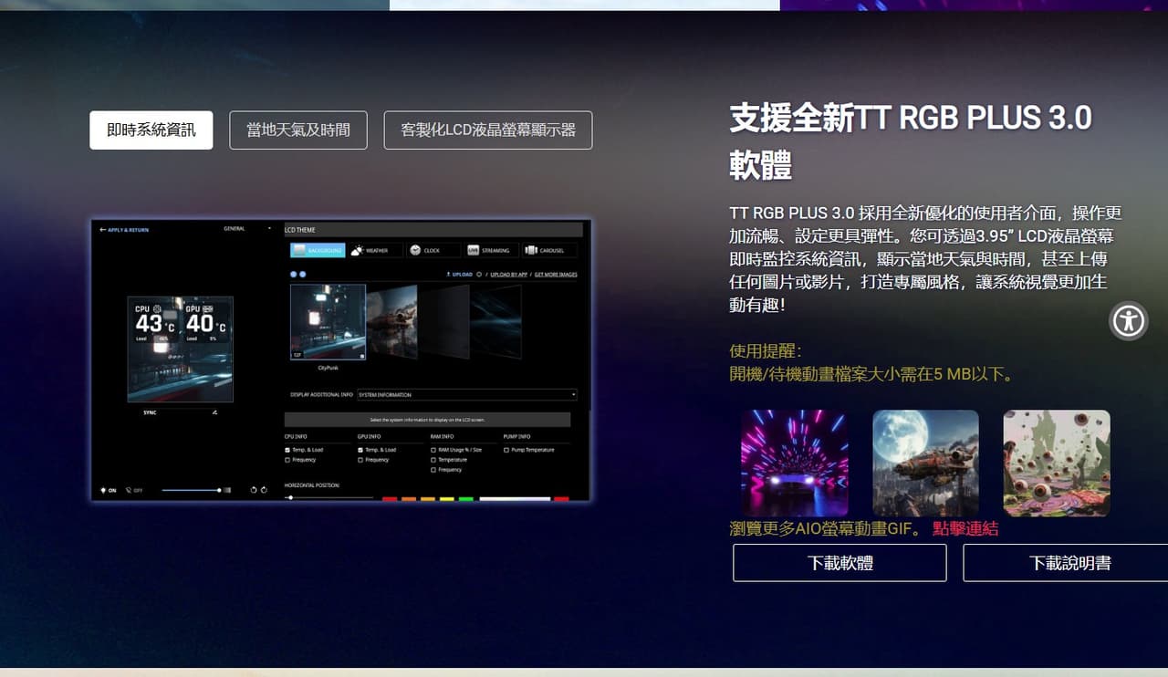Image resolution: width=1168 pixels, height=677 pixels.
Task: Select the 即時系統資訊 tab
Action: point(151,130)
